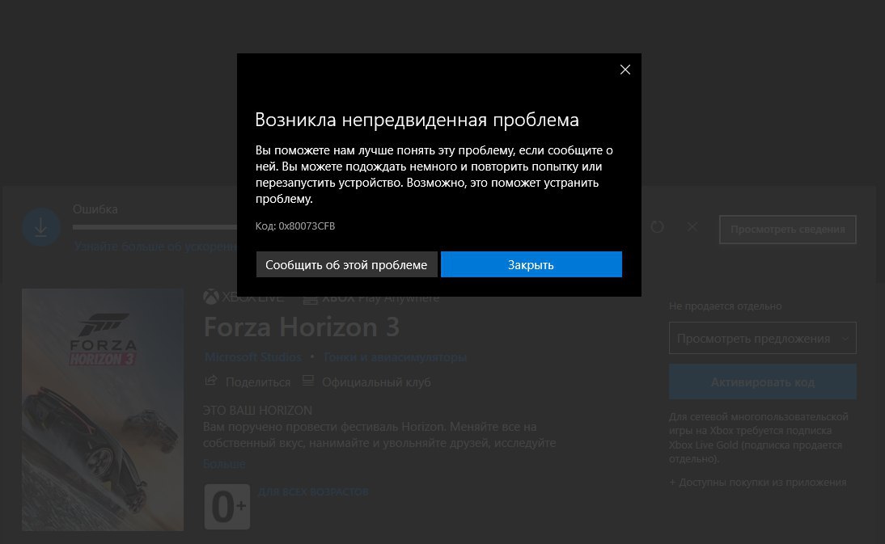The height and width of the screenshot is (544, 885).
Task: Click the ЭТО ВАШ HORIZON heading
Action: (257, 411)
